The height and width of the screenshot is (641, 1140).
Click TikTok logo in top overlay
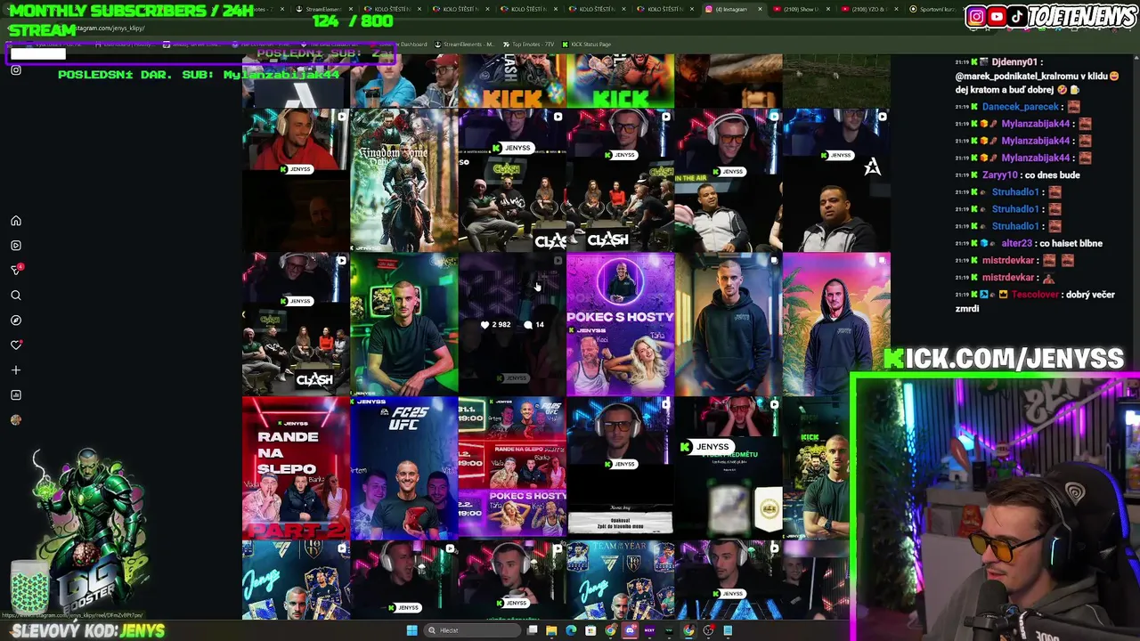coord(1017,16)
